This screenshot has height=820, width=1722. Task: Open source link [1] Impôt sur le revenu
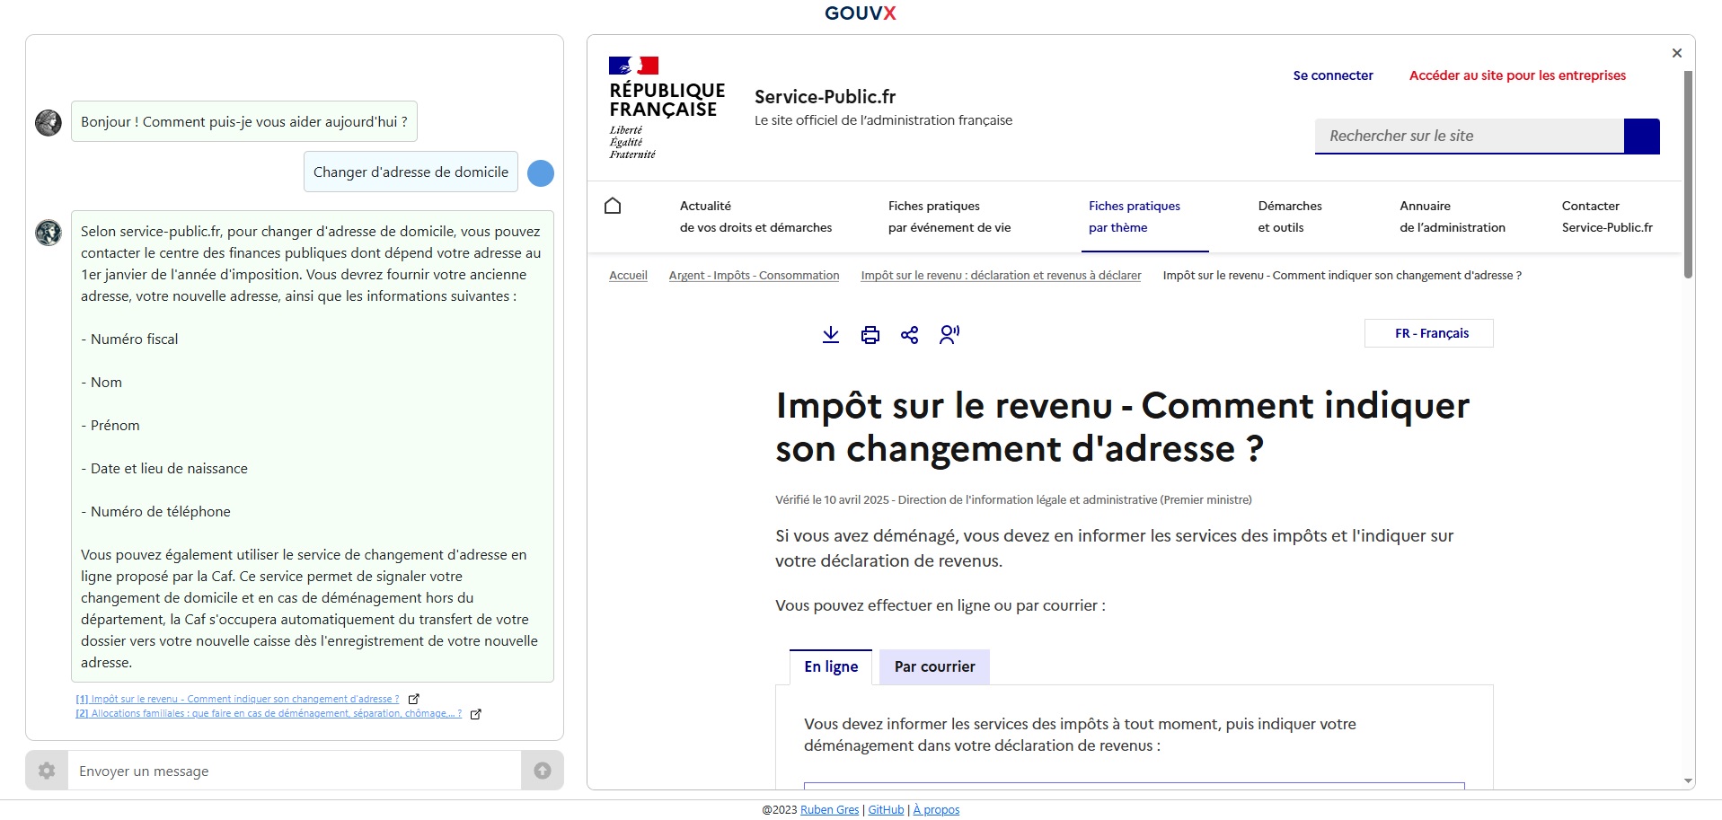click(x=238, y=699)
